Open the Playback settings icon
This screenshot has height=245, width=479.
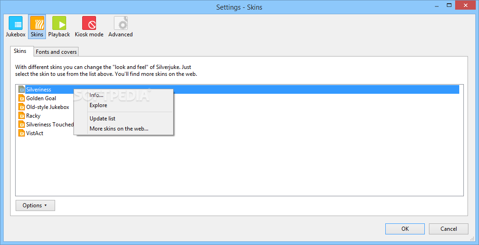59,23
